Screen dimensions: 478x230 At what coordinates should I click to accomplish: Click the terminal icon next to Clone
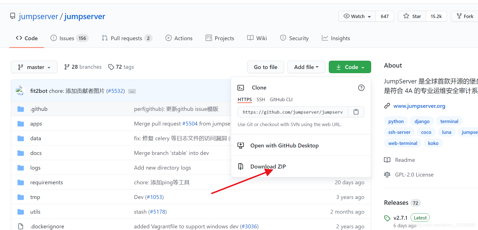(241, 88)
